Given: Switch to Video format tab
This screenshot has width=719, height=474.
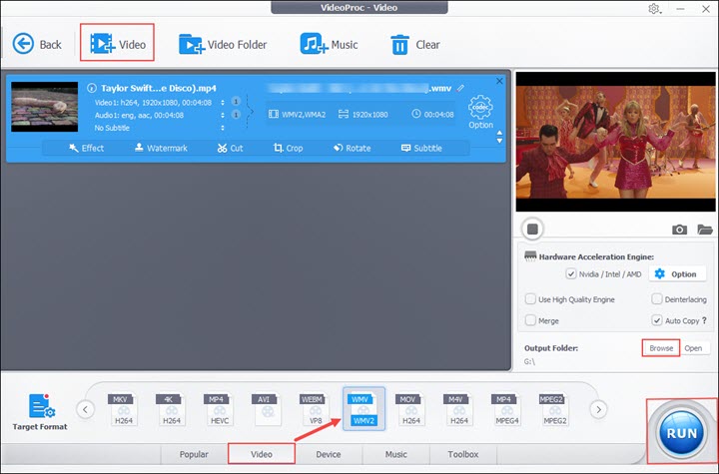Looking at the screenshot, I should click(262, 454).
